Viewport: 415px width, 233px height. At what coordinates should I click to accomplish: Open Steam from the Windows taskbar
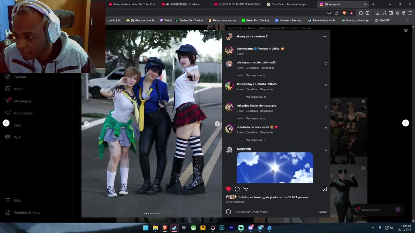(x=174, y=228)
